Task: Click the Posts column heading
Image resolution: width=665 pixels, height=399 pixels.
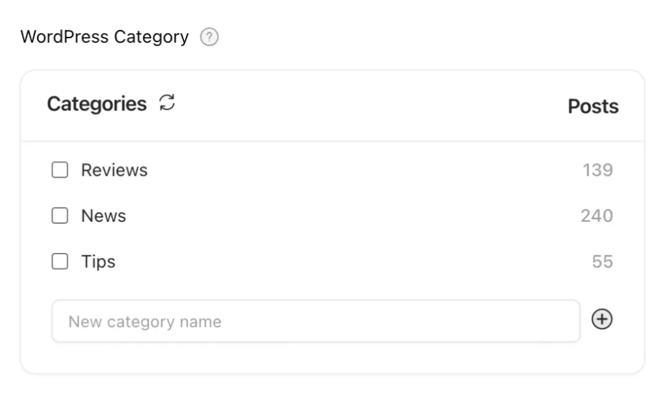Action: [x=593, y=106]
